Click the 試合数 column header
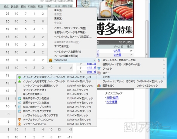The width and height of the screenshot is (177, 139). click(15, 7)
